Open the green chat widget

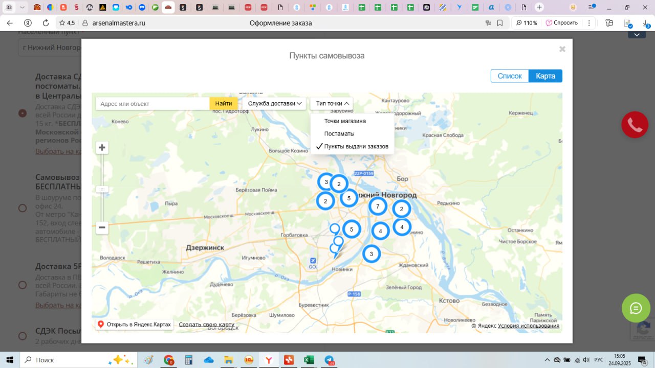[x=636, y=308]
